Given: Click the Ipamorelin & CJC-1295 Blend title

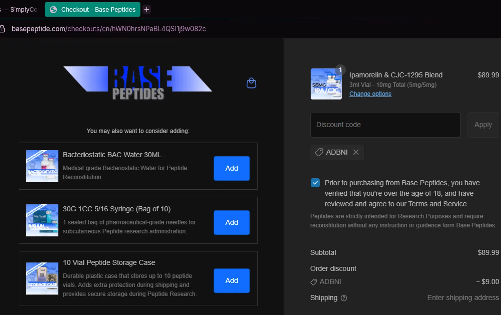Looking at the screenshot, I should click(396, 75).
